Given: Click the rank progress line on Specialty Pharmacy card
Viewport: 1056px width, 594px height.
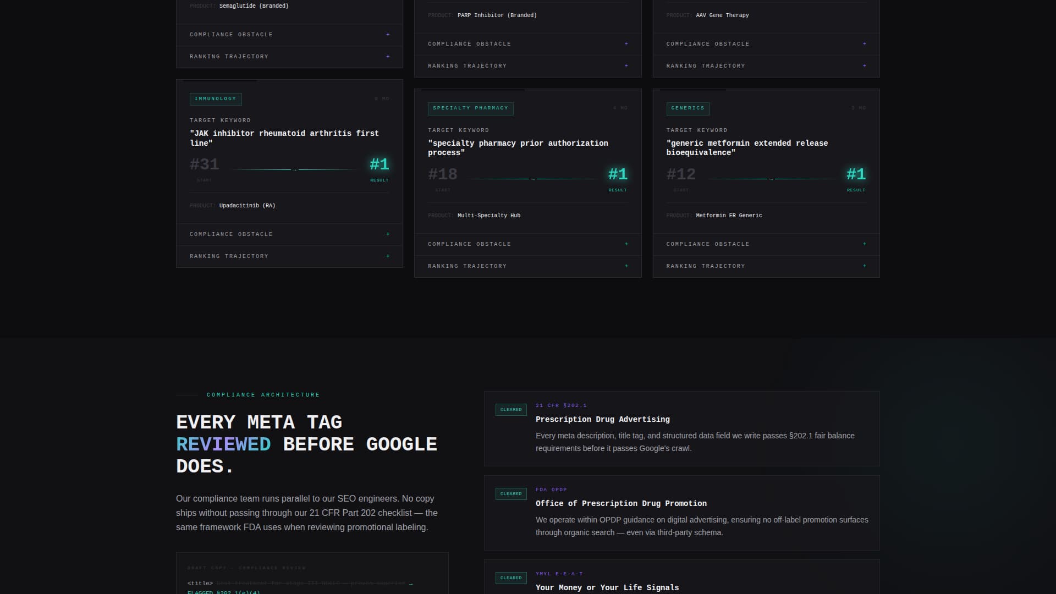Looking at the screenshot, I should [x=532, y=179].
